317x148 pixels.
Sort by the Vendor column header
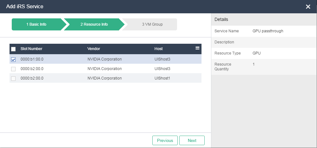(94, 49)
